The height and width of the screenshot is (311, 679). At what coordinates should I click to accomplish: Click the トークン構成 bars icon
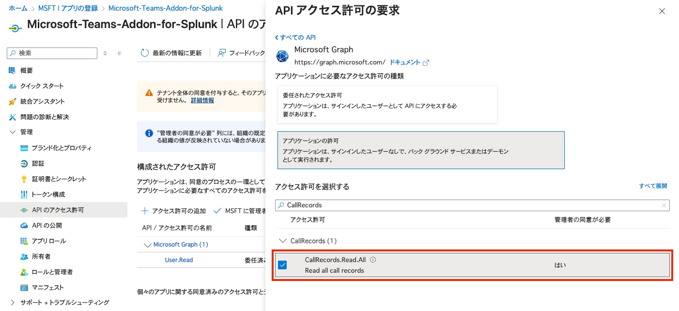point(24,194)
